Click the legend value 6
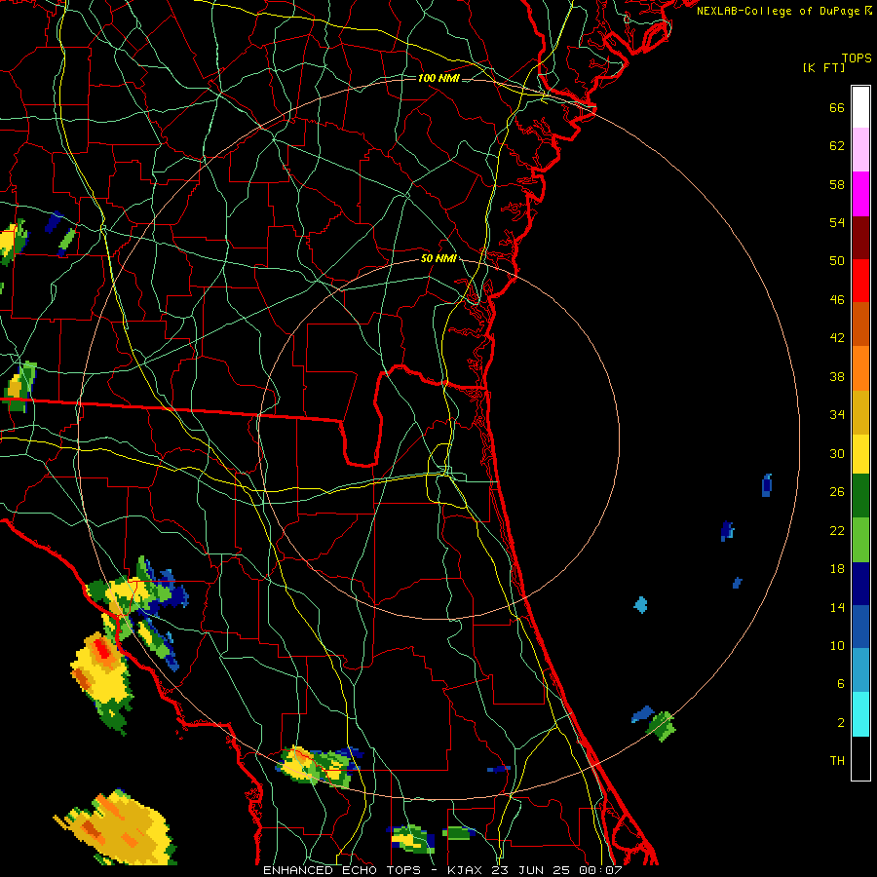 pos(841,683)
